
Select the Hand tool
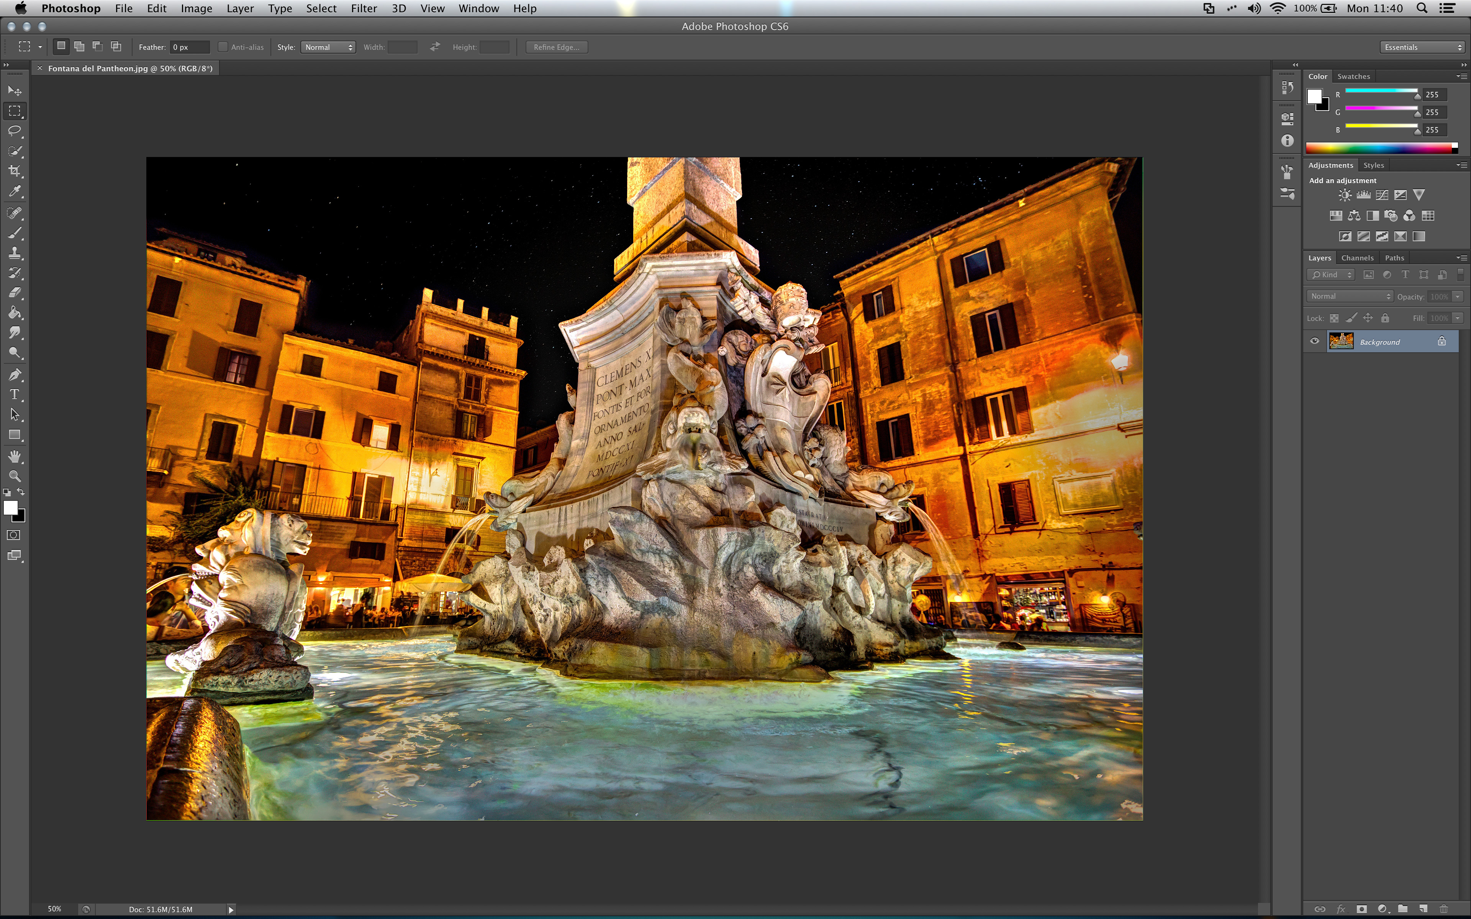15,456
